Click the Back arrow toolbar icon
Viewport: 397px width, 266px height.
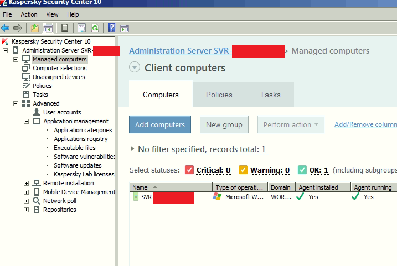(x=5, y=28)
